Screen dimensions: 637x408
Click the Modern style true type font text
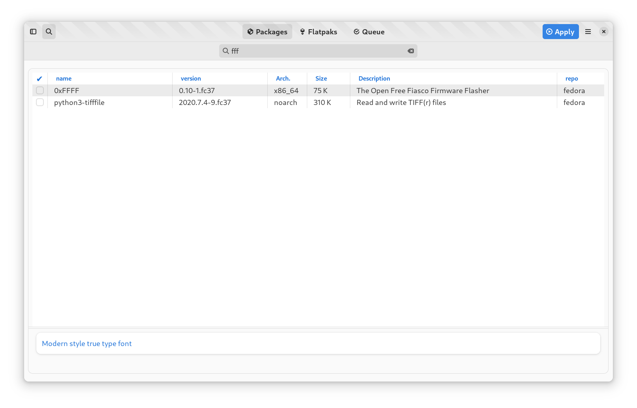[87, 343]
